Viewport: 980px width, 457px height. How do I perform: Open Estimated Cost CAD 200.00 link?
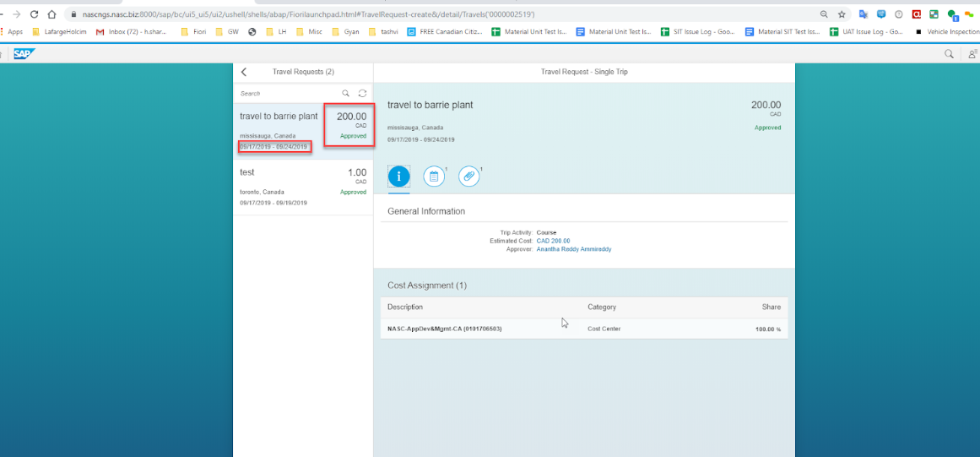coord(553,241)
